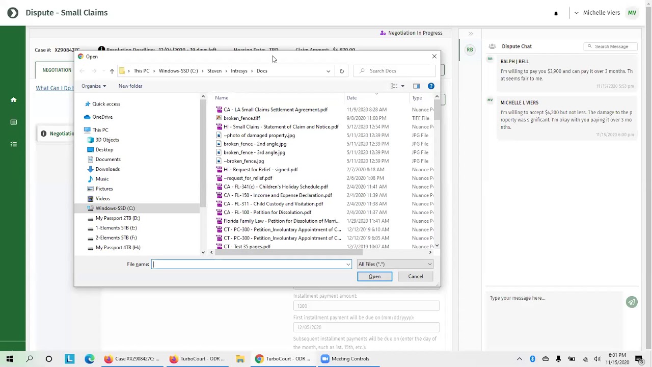This screenshot has height=367, width=652.
Task: Collapse the Dispute Chat panel arrows
Action: point(471,34)
